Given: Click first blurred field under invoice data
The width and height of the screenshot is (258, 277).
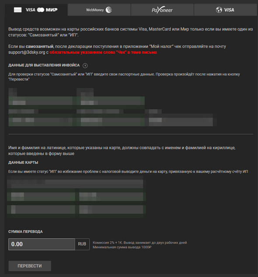Looking at the screenshot, I should tap(41, 103).
